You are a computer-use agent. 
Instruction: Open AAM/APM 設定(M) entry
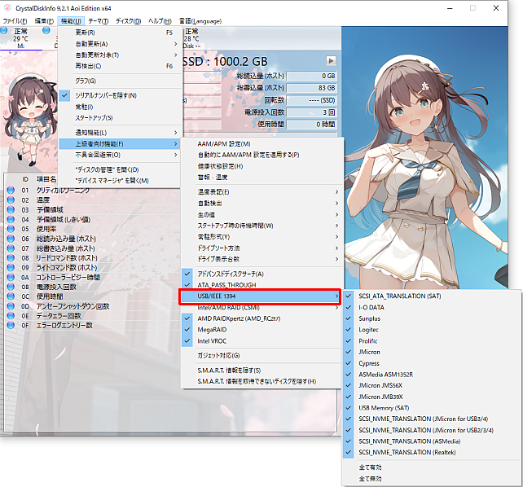click(261, 143)
